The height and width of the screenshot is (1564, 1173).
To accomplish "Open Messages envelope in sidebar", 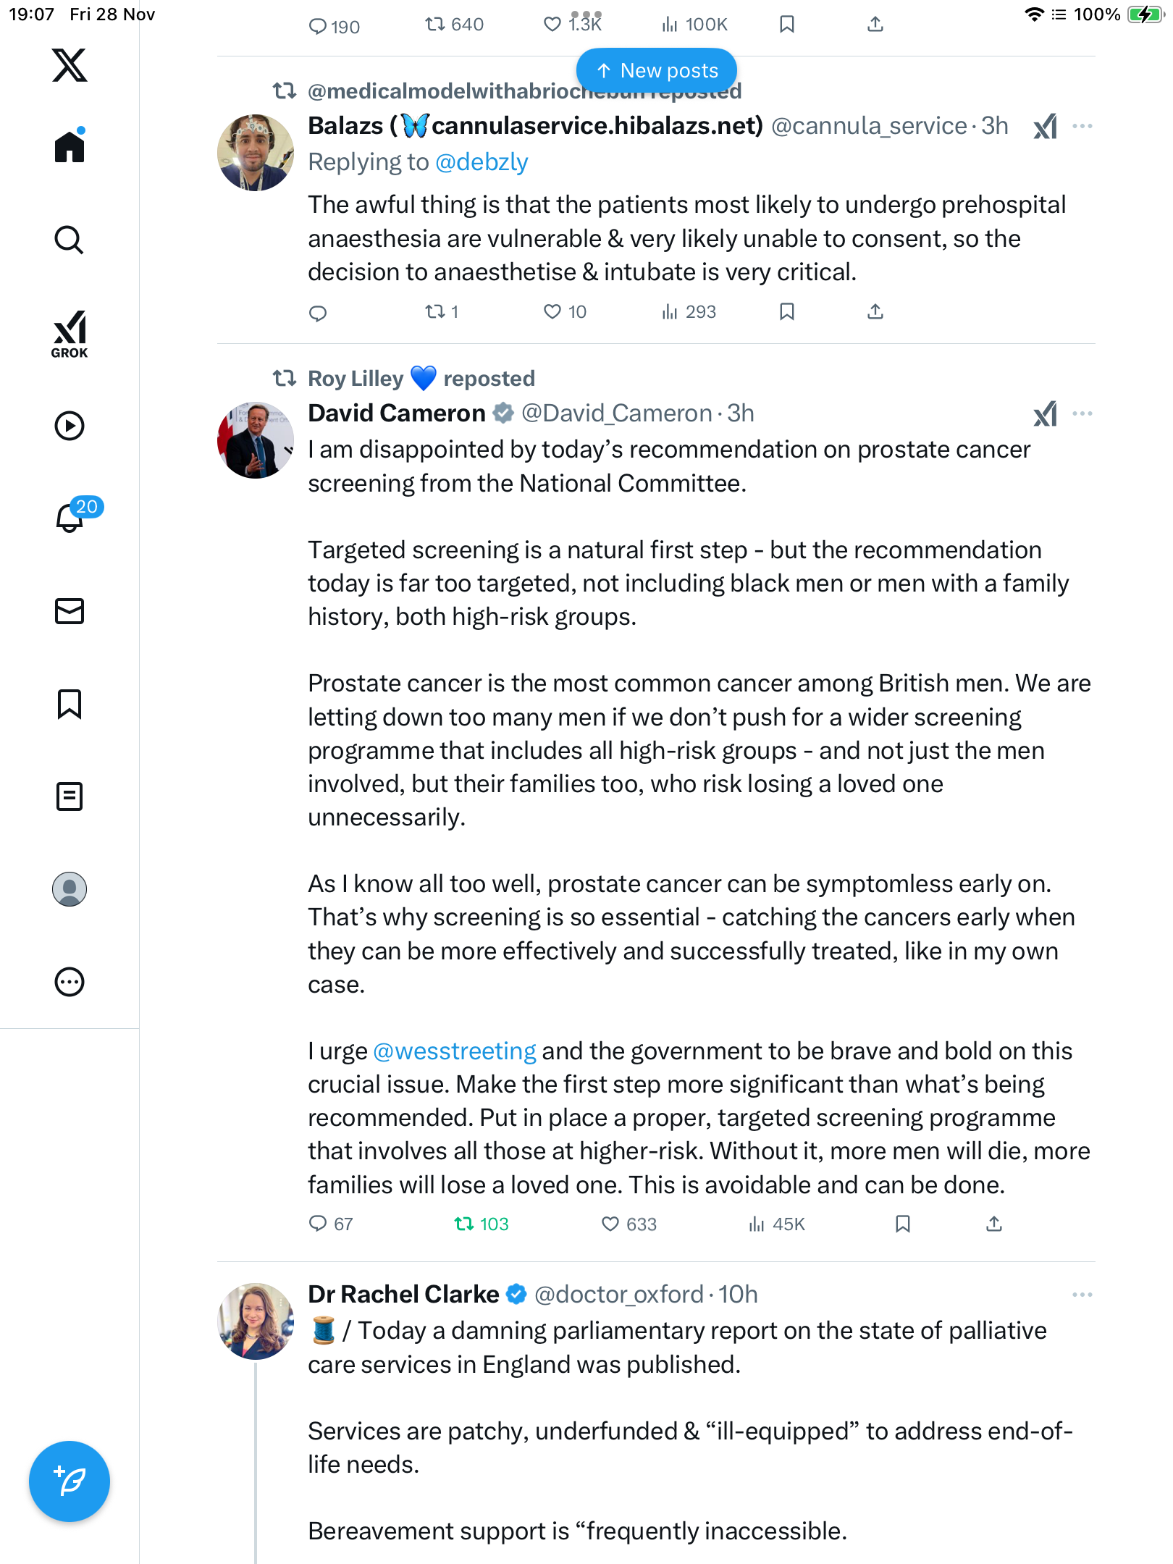I will [x=70, y=611].
